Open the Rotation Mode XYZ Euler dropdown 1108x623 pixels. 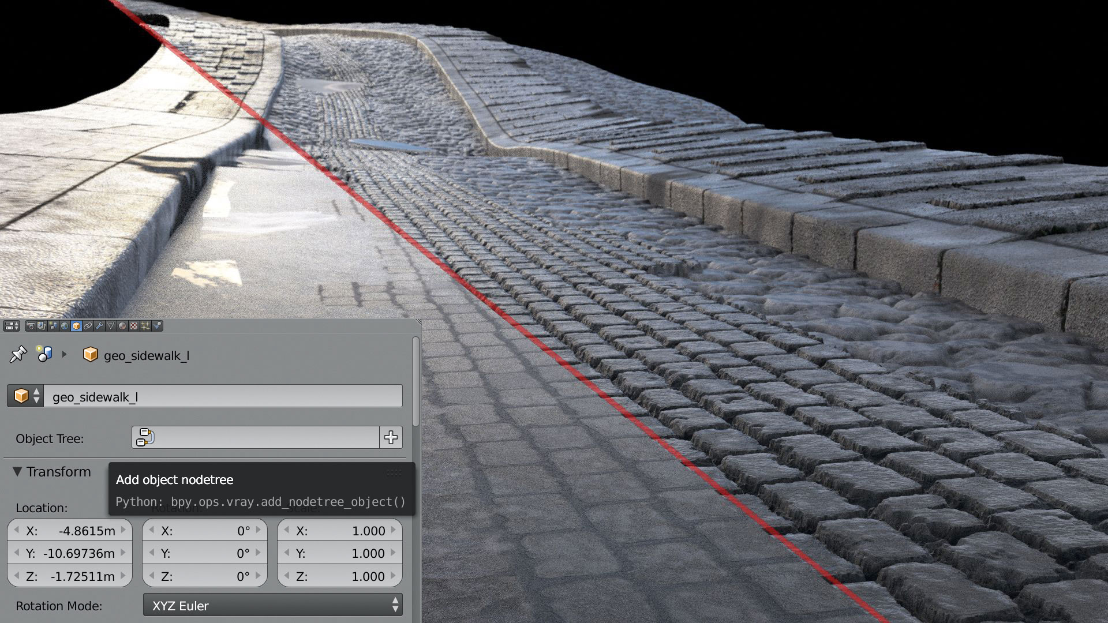272,605
